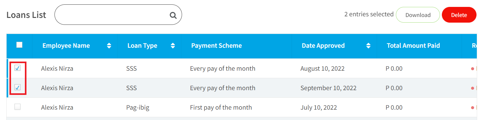
Task: Select Alexis Nirza in the Pag-ibig row
Action: point(57,107)
